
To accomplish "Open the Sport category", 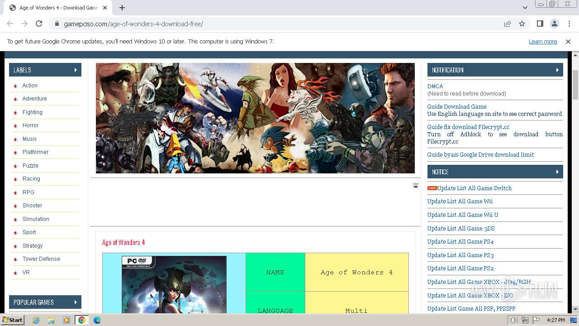I will point(29,232).
